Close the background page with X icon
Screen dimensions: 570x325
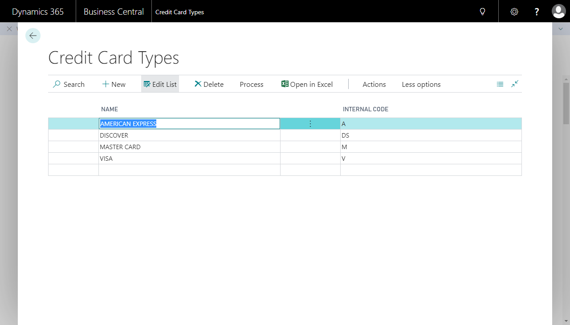point(9,28)
